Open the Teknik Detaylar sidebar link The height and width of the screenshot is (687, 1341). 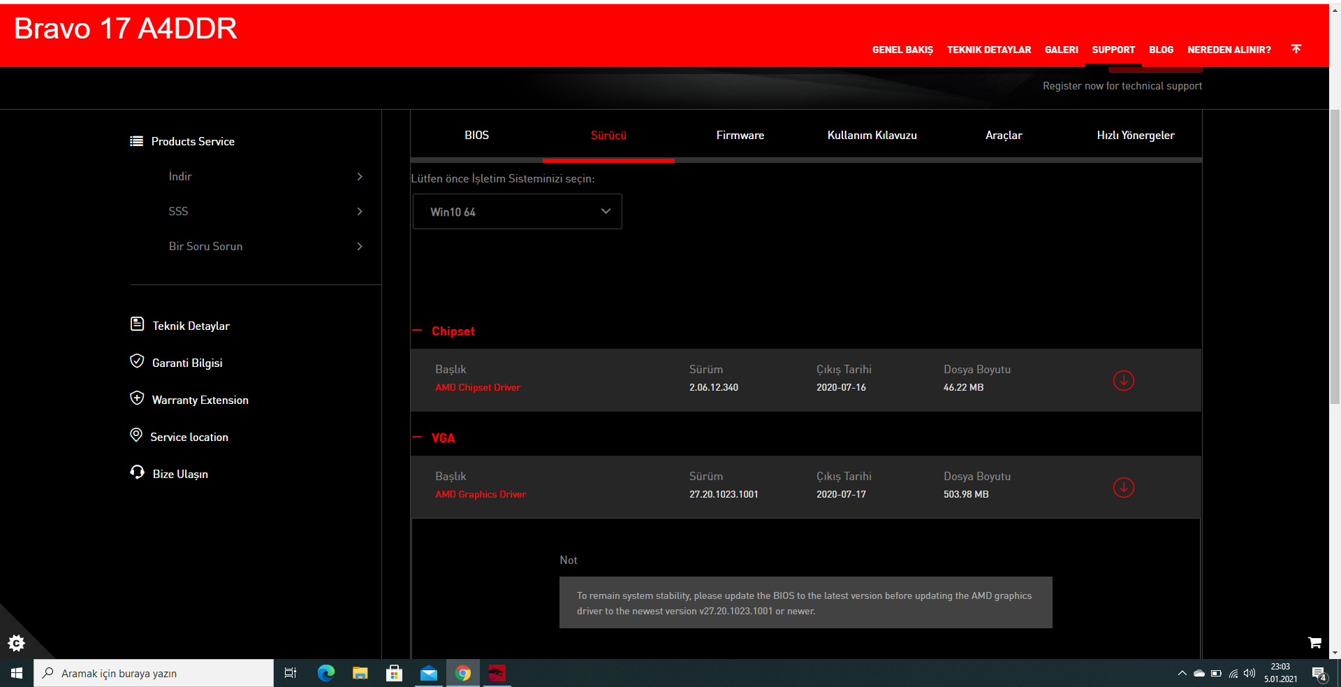tap(191, 326)
